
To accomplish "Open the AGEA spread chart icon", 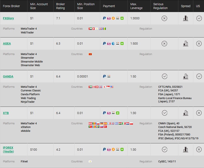I will pos(186,43).
